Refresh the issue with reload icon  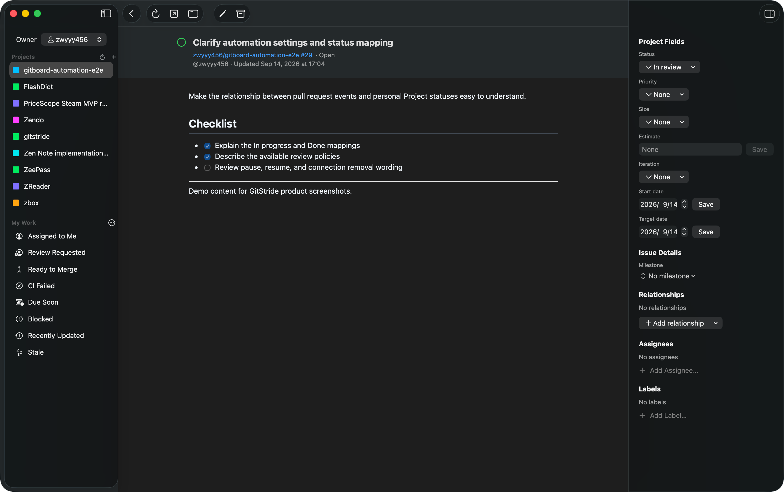click(156, 14)
